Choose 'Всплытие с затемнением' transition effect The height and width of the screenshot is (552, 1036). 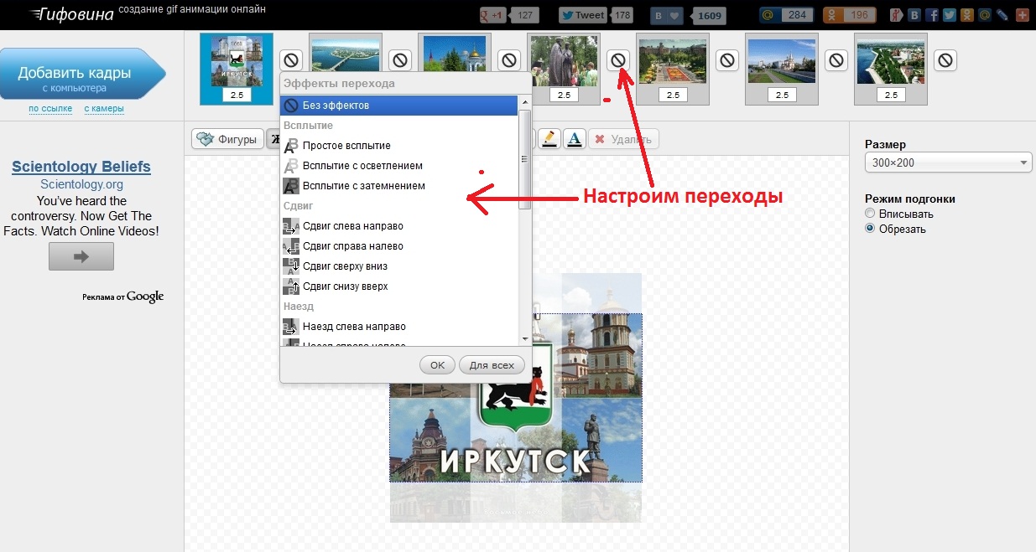click(x=399, y=186)
